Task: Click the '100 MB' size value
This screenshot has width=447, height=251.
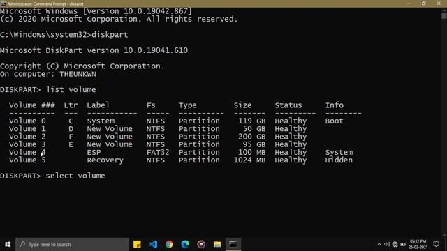Action: pyautogui.click(x=251, y=152)
